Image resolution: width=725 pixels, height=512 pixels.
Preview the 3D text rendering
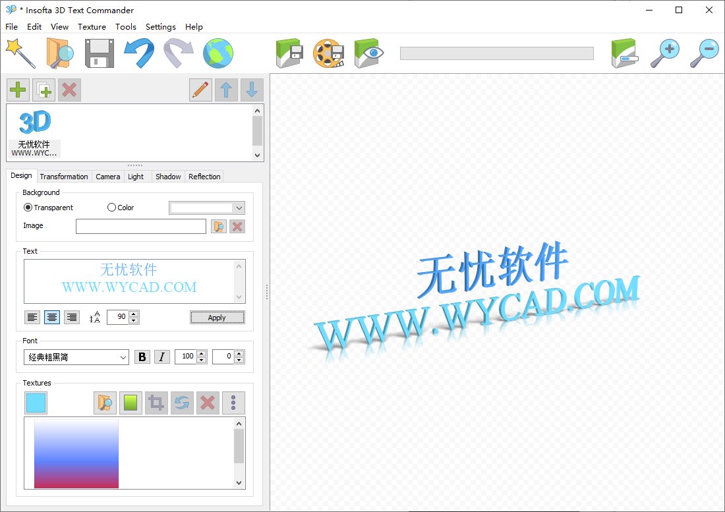368,53
